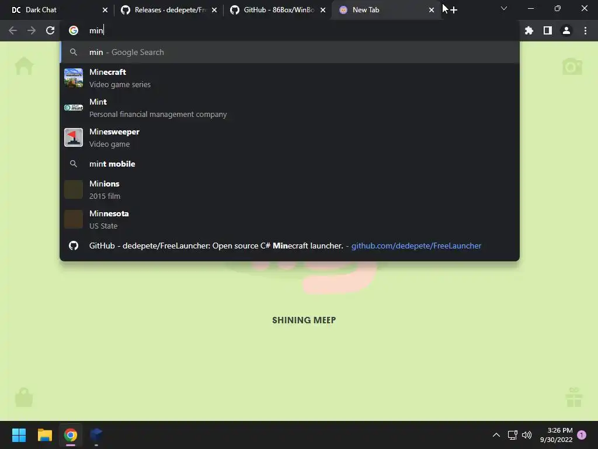Click the dark blue cube taskbar app
Image resolution: width=598 pixels, height=449 pixels.
(x=96, y=435)
